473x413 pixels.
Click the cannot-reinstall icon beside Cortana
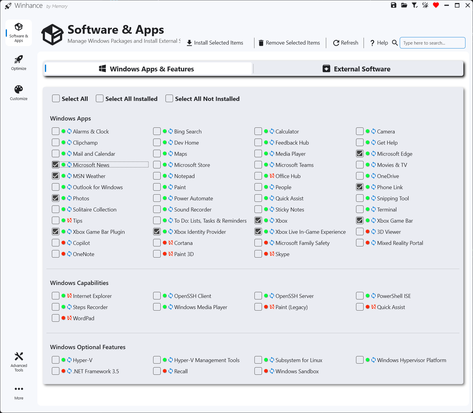171,243
